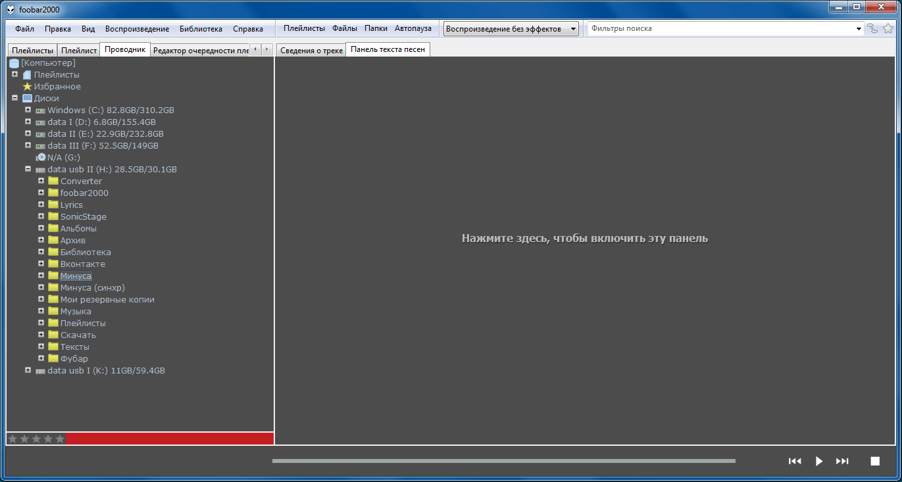Expand the data III (F:) drive

(x=28, y=145)
